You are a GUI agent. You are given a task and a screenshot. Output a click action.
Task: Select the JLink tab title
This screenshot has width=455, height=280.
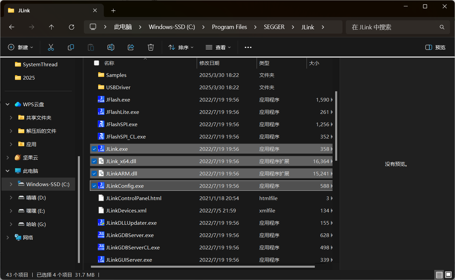[24, 11]
